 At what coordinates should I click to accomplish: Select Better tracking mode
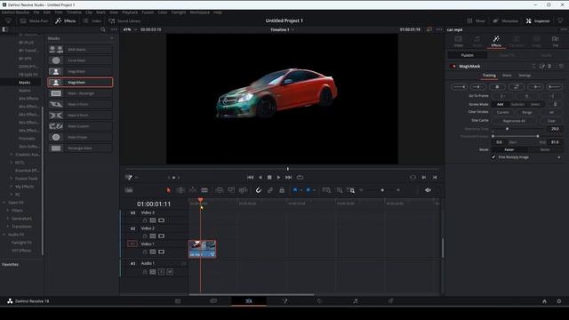pyautogui.click(x=545, y=149)
